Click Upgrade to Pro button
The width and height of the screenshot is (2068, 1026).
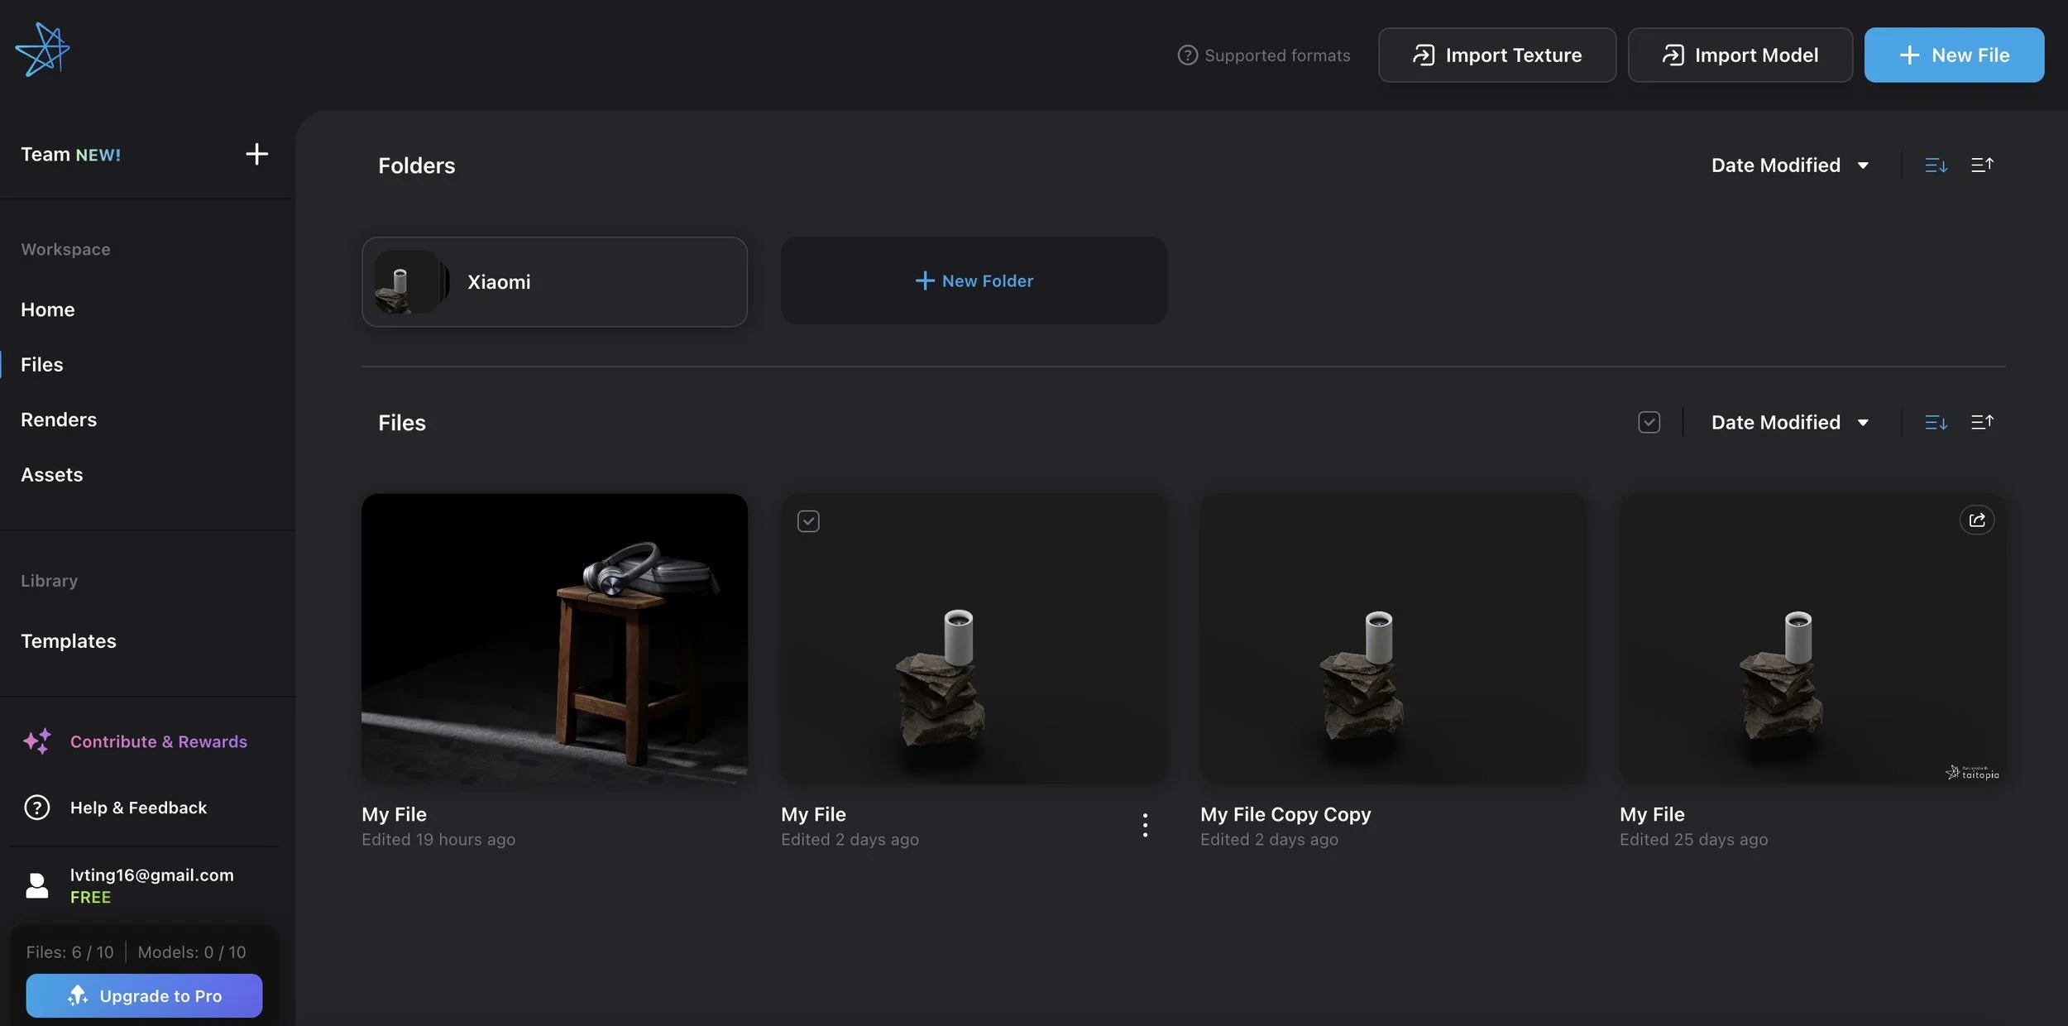point(144,995)
